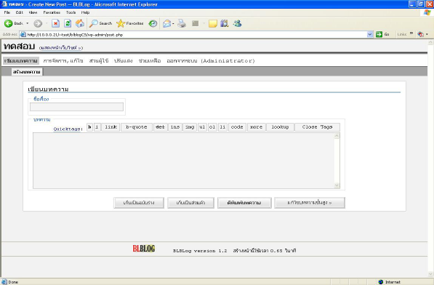The width and height of the screenshot is (434, 285).
Task: Click the Home icon in toolbar
Action: click(80, 23)
